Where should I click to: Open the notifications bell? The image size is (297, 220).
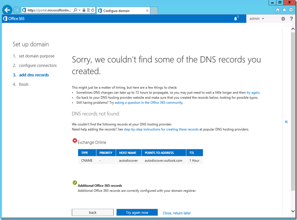(x=236, y=18)
